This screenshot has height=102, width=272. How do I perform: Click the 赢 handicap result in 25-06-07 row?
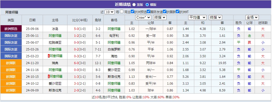pyautogui.click(x=249, y=43)
